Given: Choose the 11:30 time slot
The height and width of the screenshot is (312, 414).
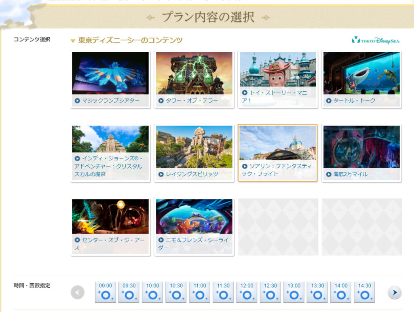Looking at the screenshot, I should [223, 292].
